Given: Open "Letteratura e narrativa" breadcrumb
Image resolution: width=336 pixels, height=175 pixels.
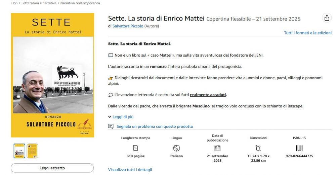Looking at the screenshot, I should [x=39, y=3].
